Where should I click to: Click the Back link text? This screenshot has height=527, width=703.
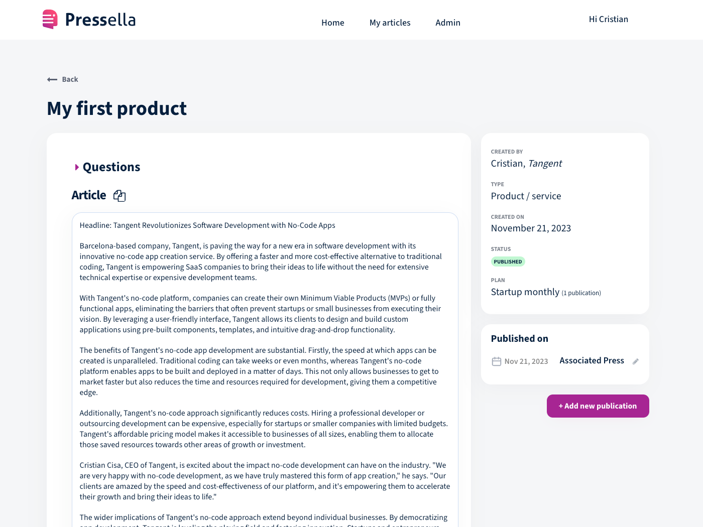(x=70, y=79)
